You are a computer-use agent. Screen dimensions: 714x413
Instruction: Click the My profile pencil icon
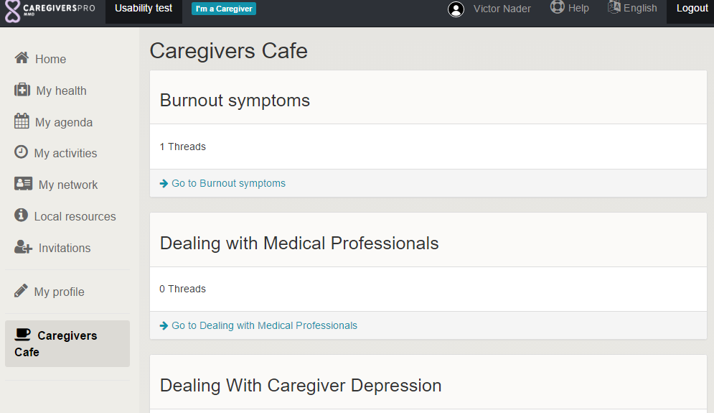(x=22, y=291)
